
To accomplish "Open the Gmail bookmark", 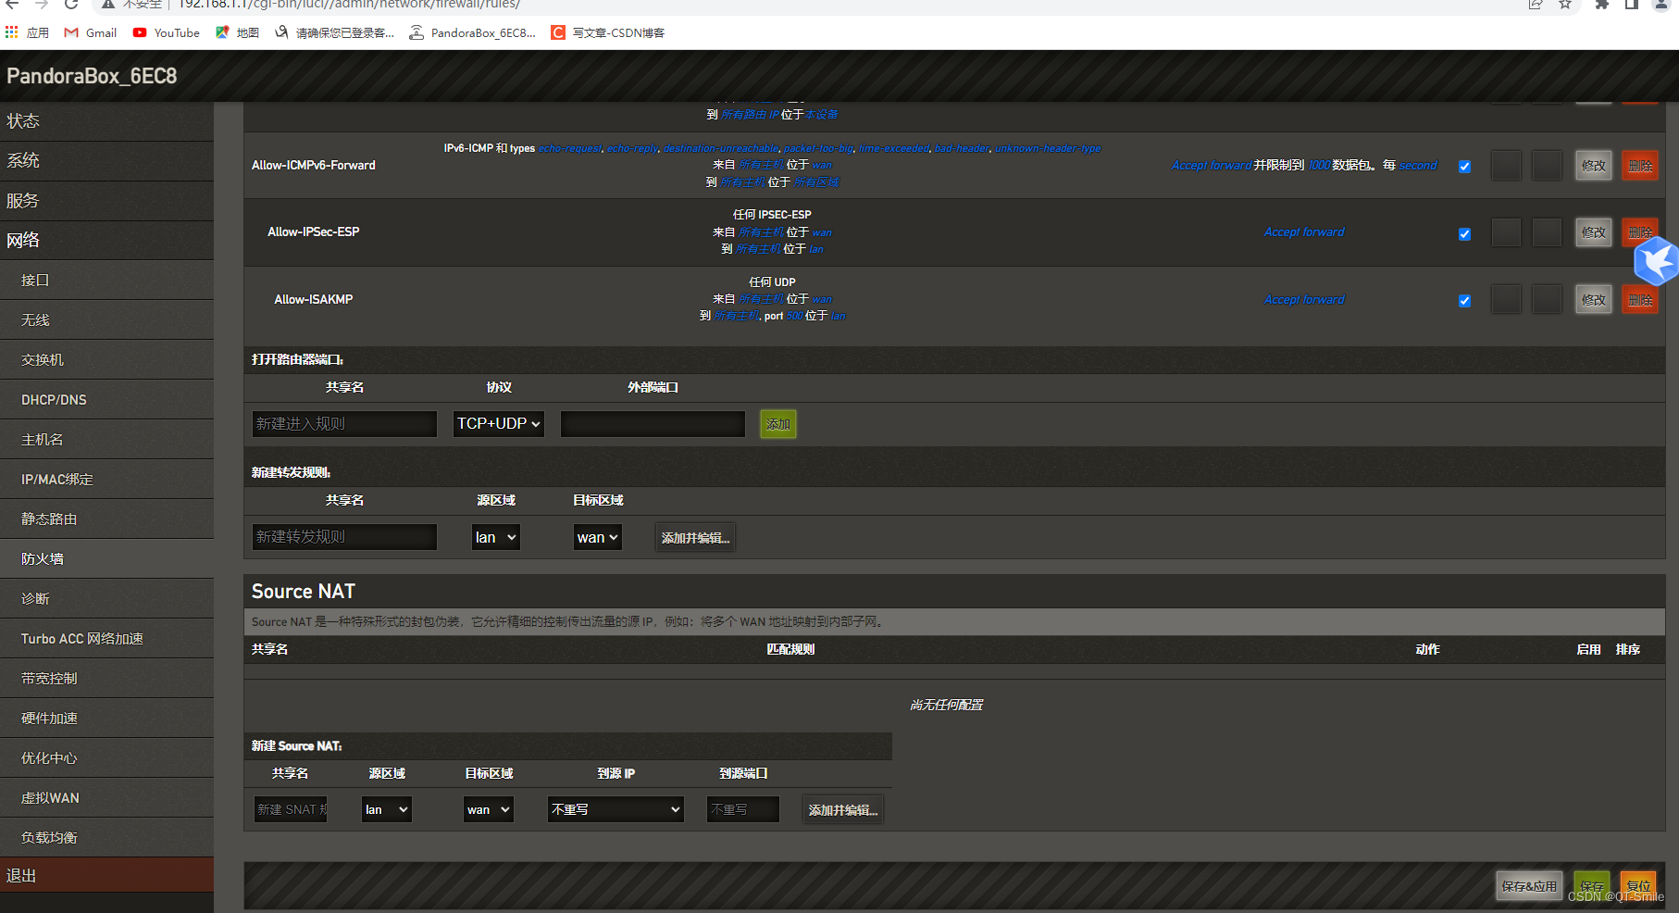I will tap(91, 32).
